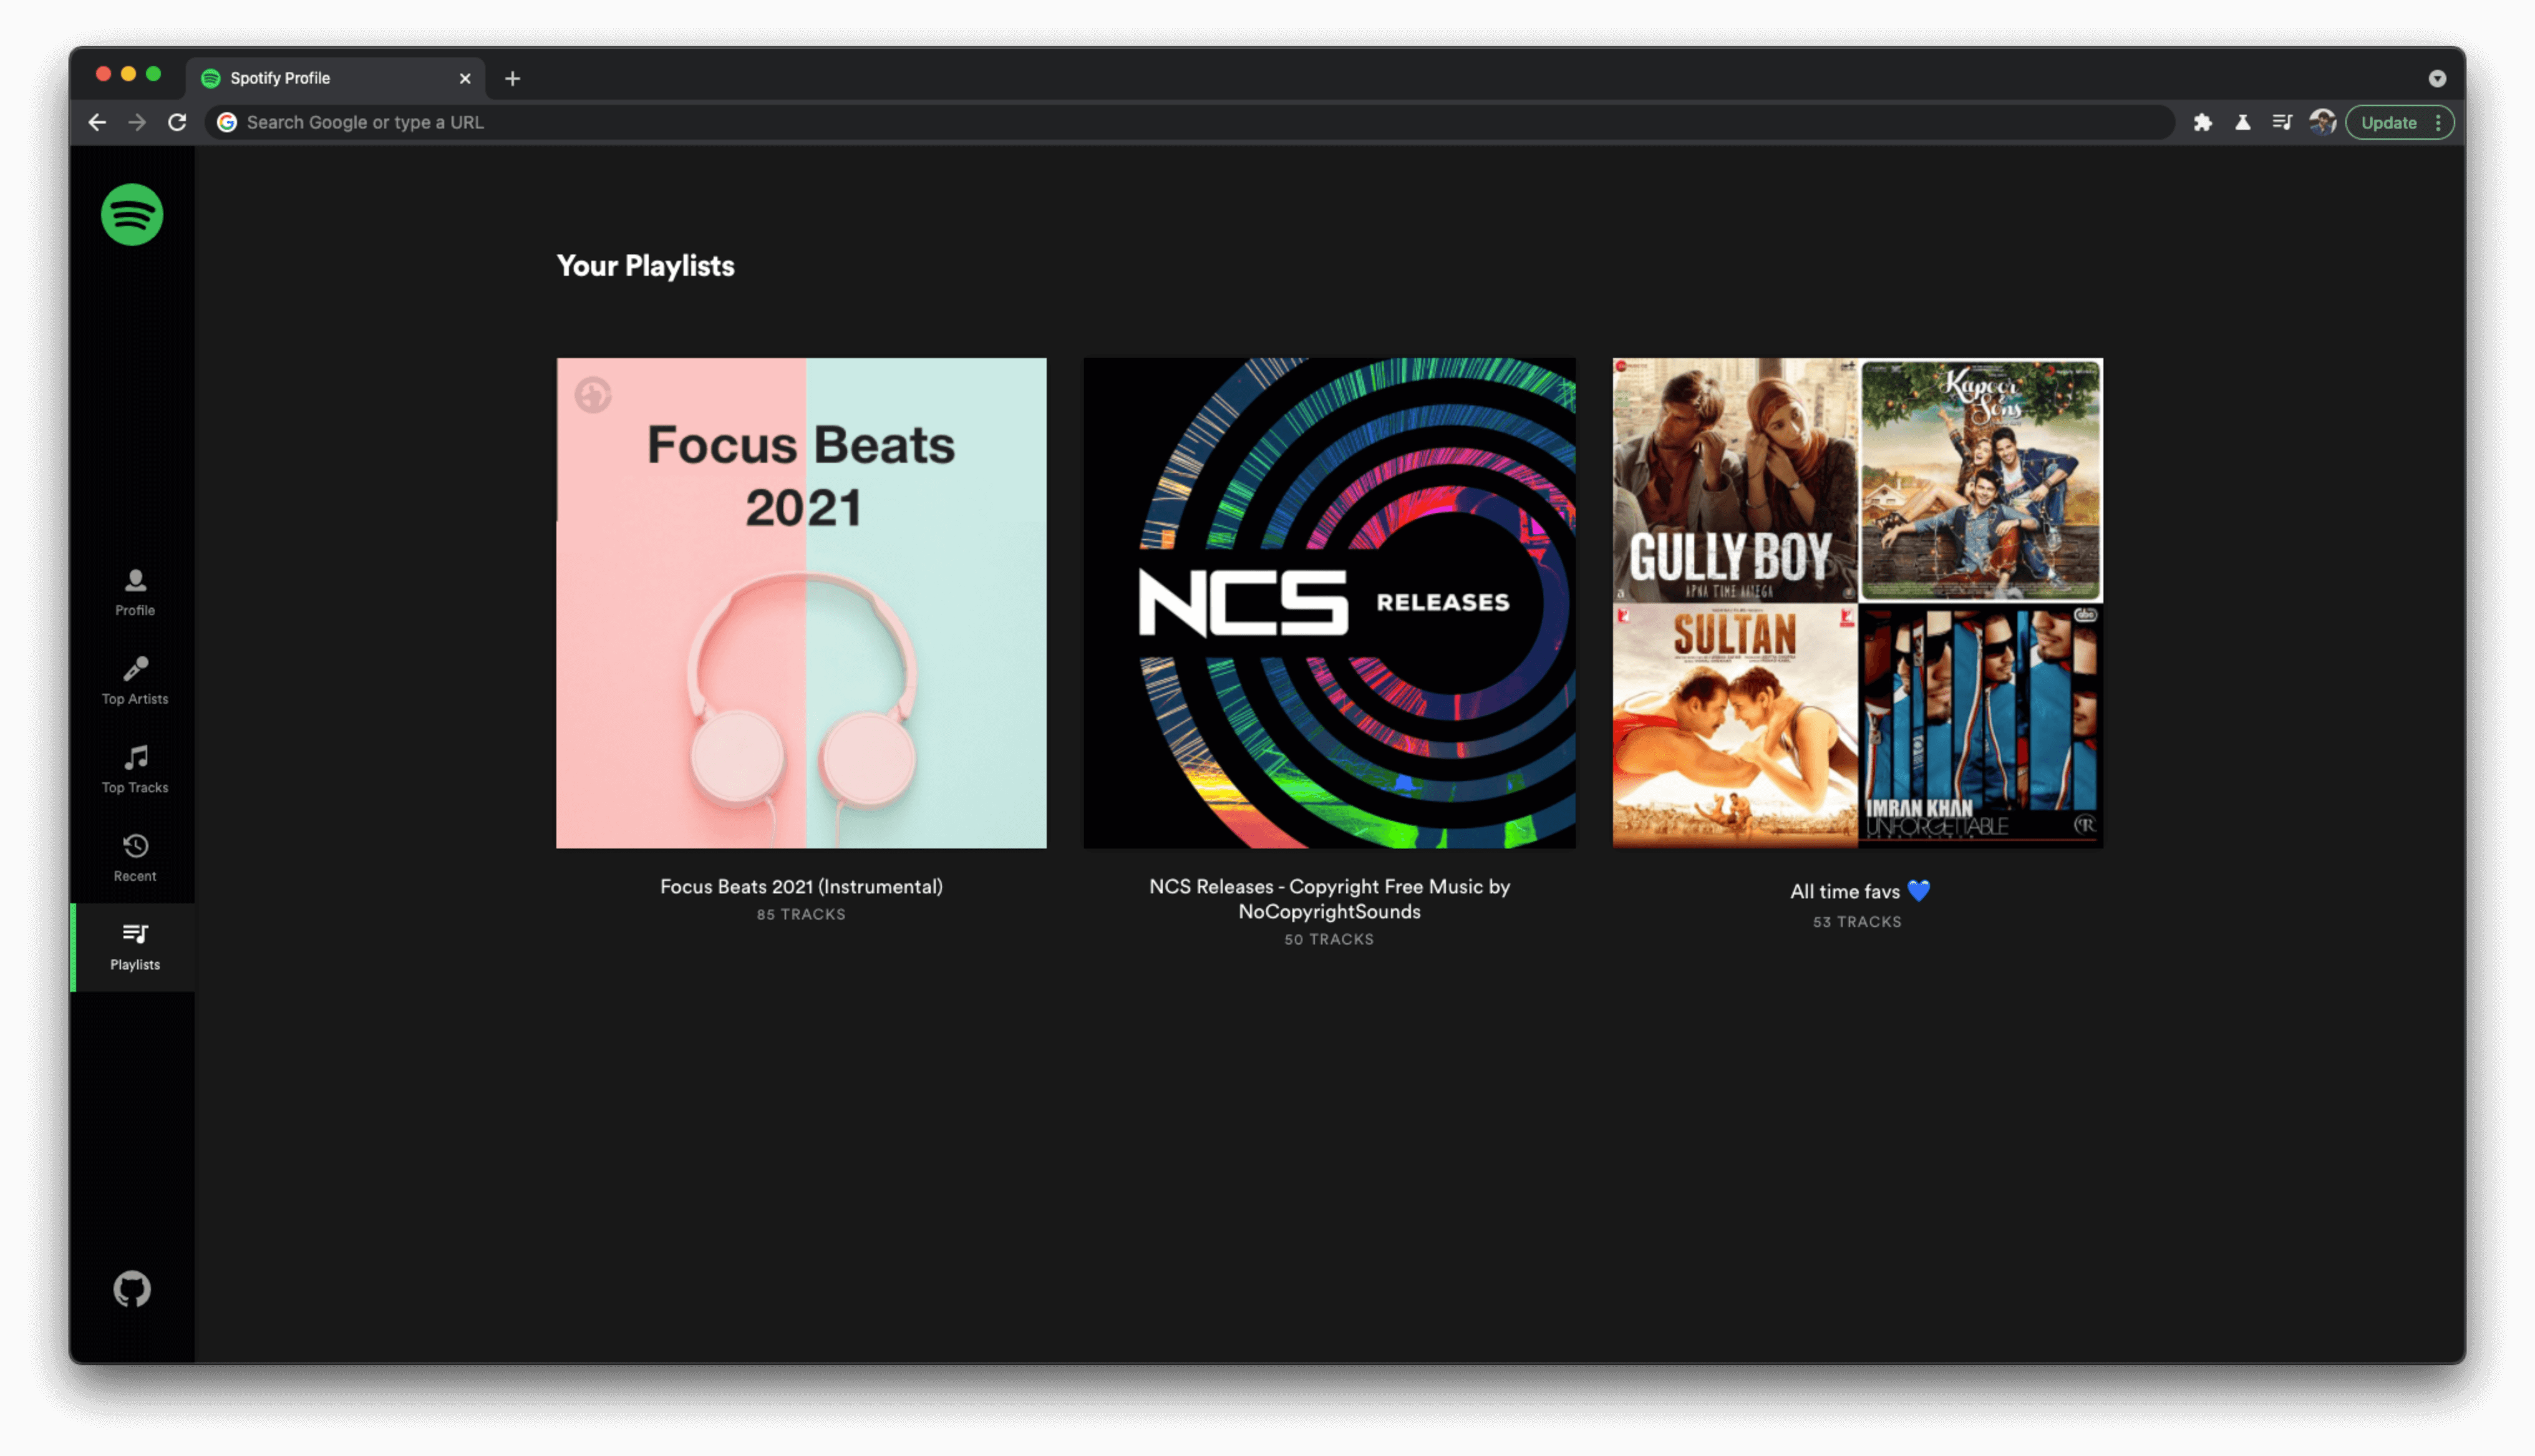Reload the current page
Viewport: 2535px width, 1456px height.
pyautogui.click(x=177, y=122)
